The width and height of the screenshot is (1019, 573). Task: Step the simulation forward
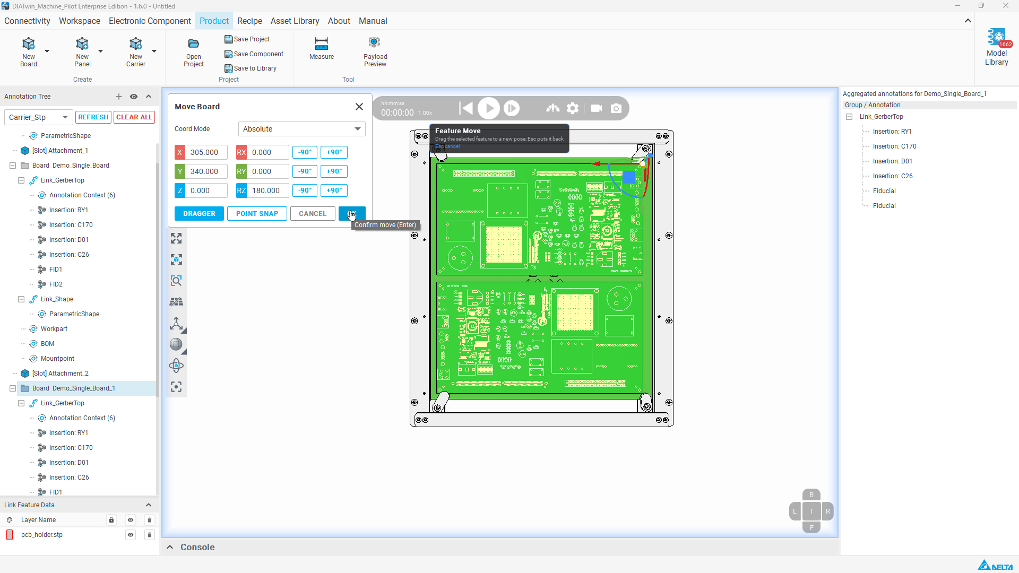click(x=512, y=108)
